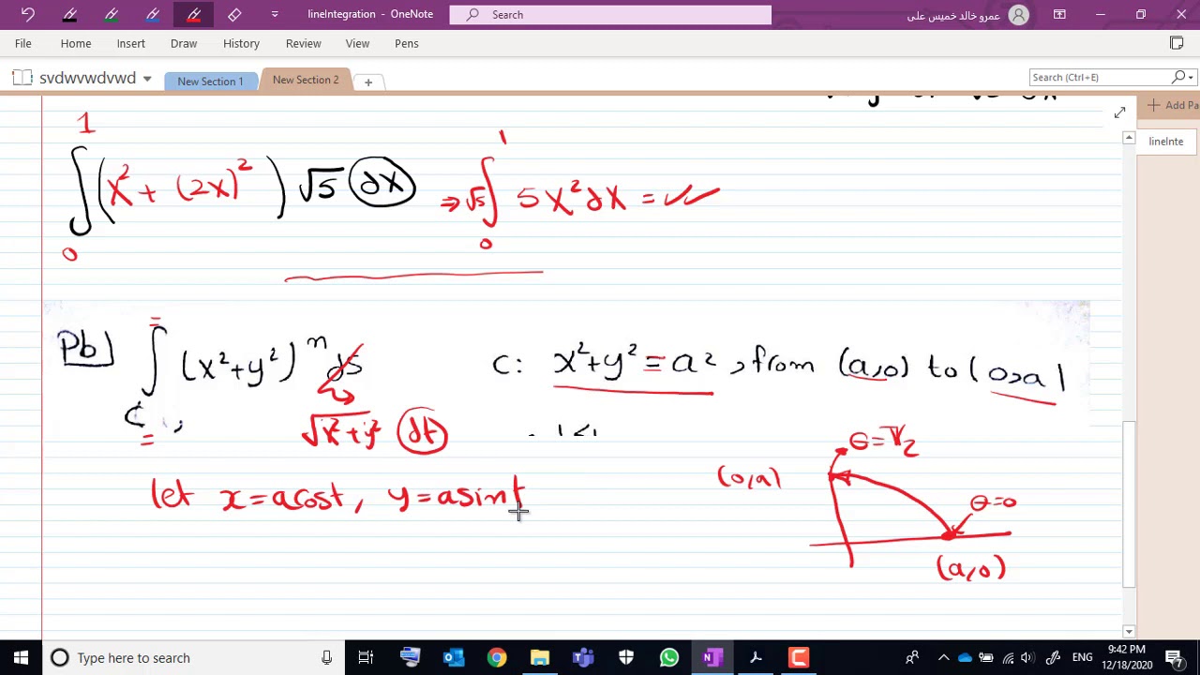Click the search magnifier icon in notebook search
Image resolution: width=1200 pixels, height=675 pixels.
click(x=1178, y=77)
